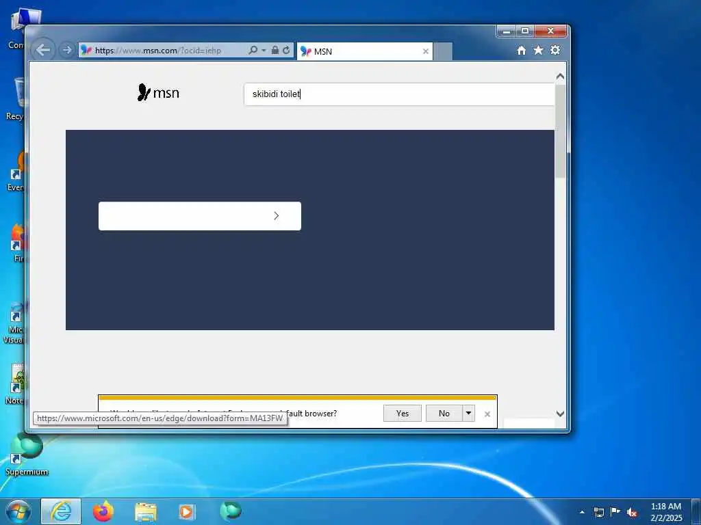Screen dimensions: 701x525
Task: Open Windows Explorer from the taskbar
Action: coord(146,512)
